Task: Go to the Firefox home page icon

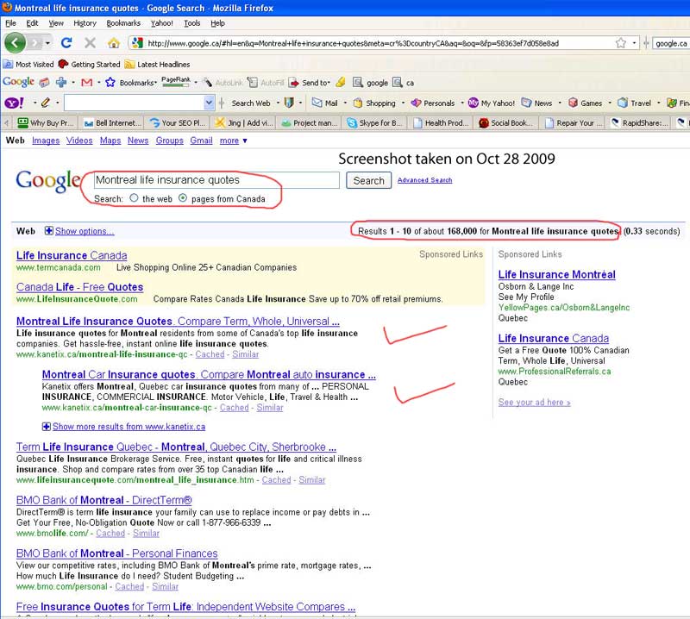Action: [113, 42]
